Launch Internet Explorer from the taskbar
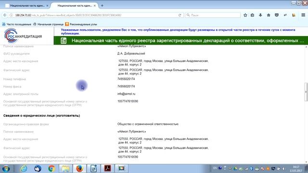 24,169
